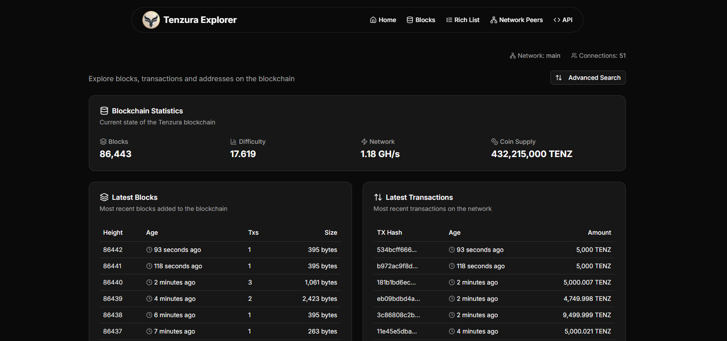The width and height of the screenshot is (727, 341).
Task: Click the 5,000.007 TENZ amount
Action: pos(587,282)
